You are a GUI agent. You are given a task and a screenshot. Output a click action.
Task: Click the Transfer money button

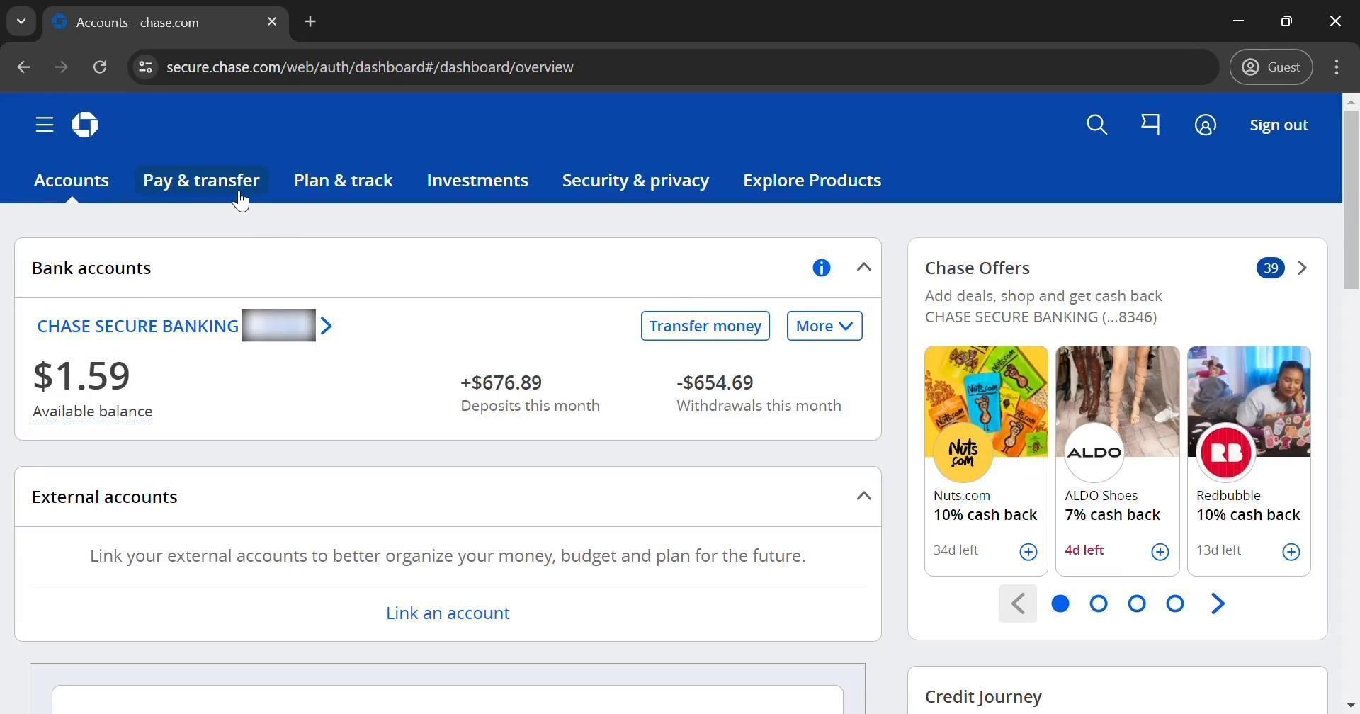coord(705,326)
